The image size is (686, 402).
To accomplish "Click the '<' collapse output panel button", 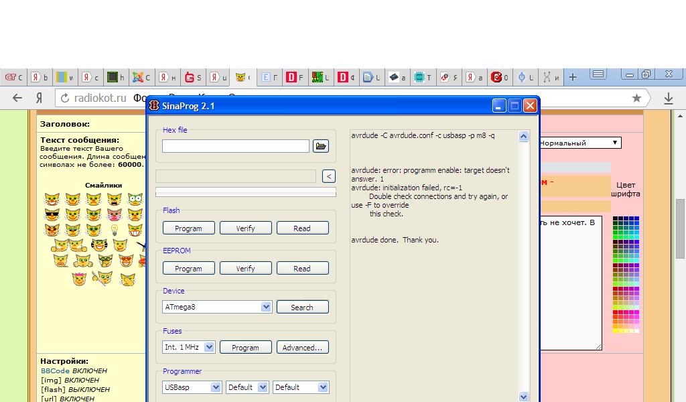I will 328,176.
